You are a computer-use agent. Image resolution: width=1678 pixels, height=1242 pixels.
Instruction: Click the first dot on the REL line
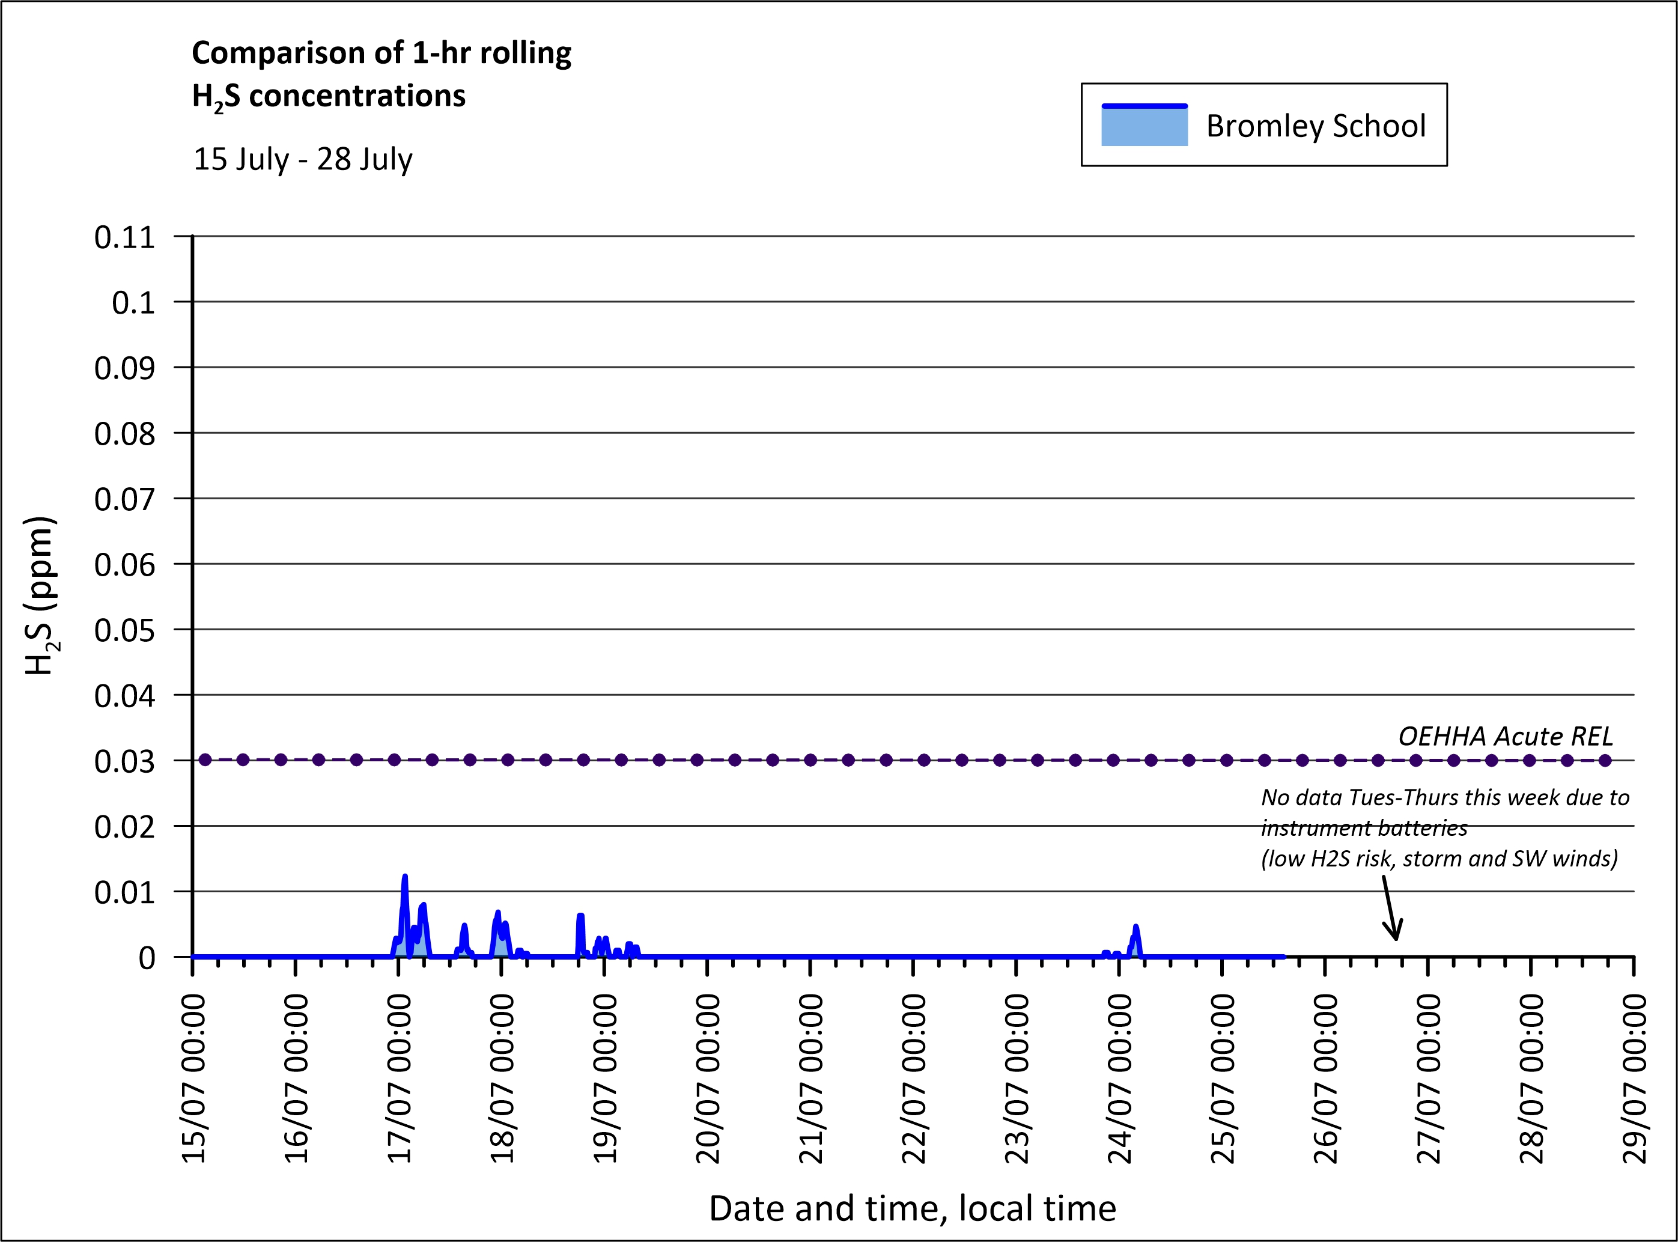[205, 760]
